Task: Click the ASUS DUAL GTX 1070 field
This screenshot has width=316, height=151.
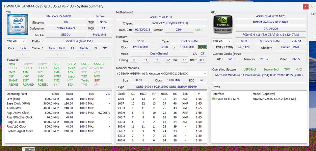Action: coord(271,16)
